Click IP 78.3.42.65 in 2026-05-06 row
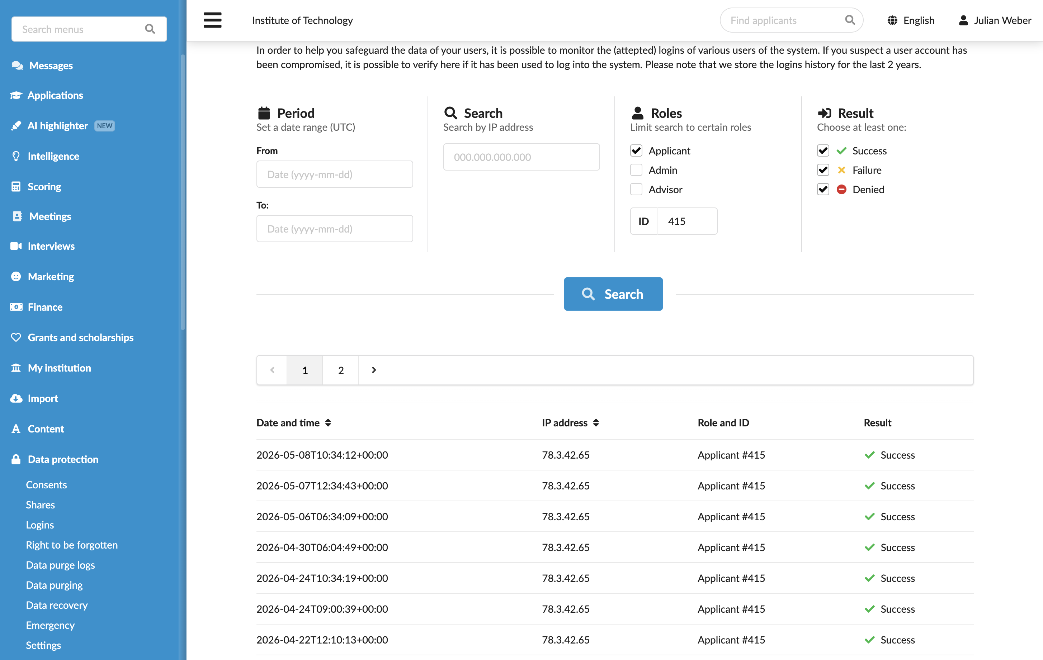1043x660 pixels. coord(566,516)
